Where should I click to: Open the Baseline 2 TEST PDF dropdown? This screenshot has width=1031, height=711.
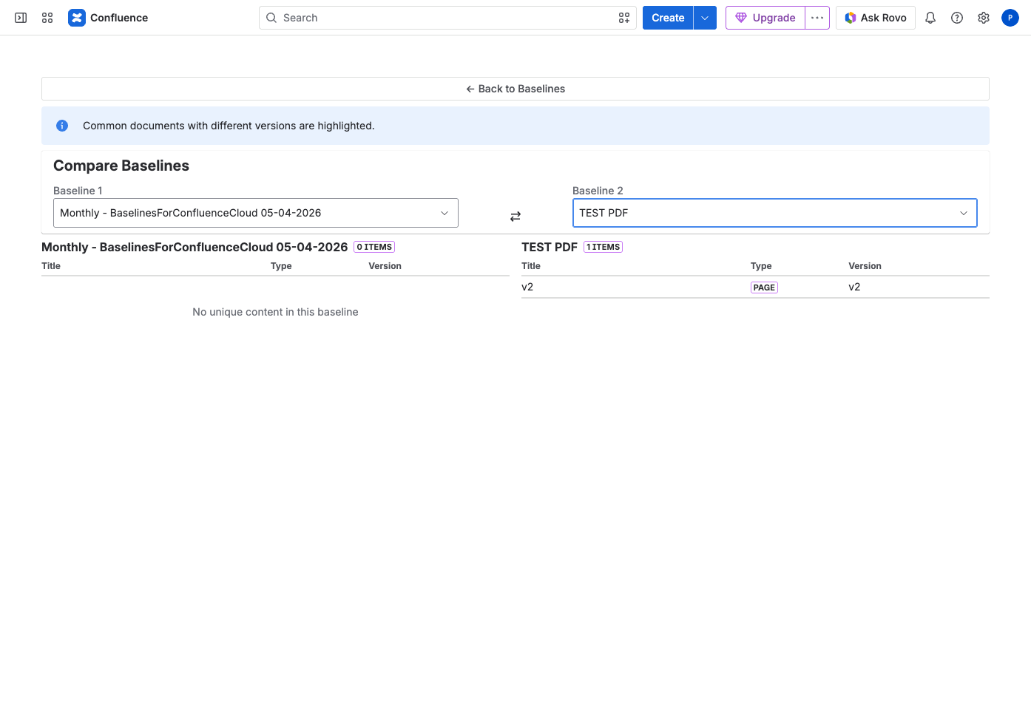click(775, 213)
